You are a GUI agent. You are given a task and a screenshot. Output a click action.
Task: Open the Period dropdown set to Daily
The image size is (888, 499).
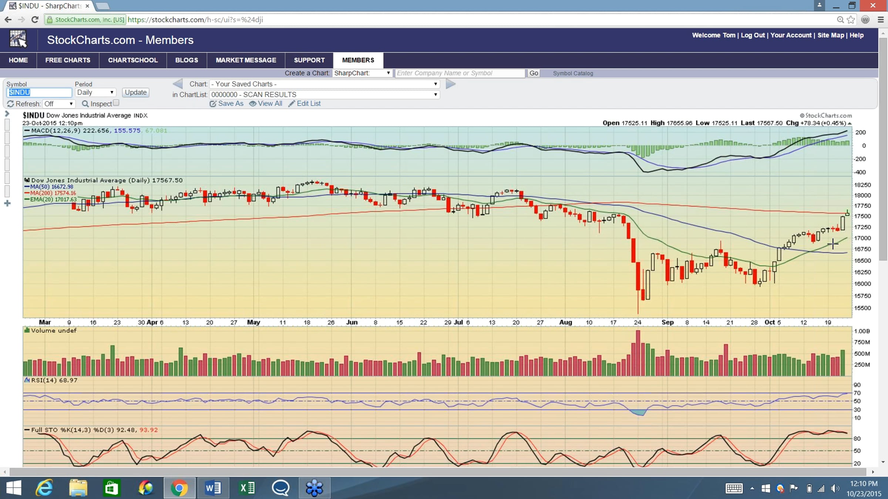pos(95,92)
